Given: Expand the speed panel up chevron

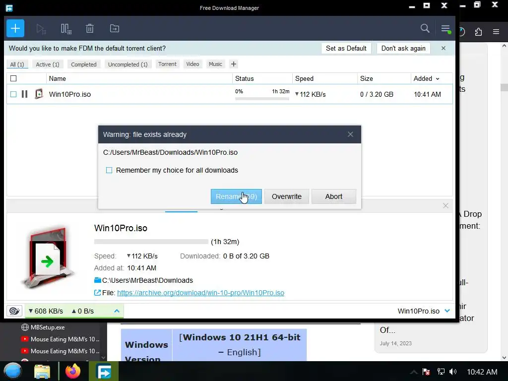Looking at the screenshot, I should (x=117, y=311).
